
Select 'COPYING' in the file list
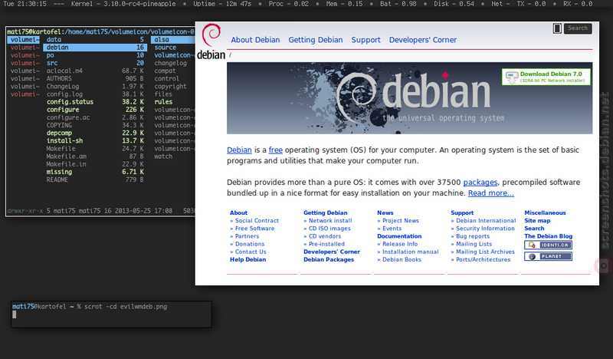(x=95, y=125)
